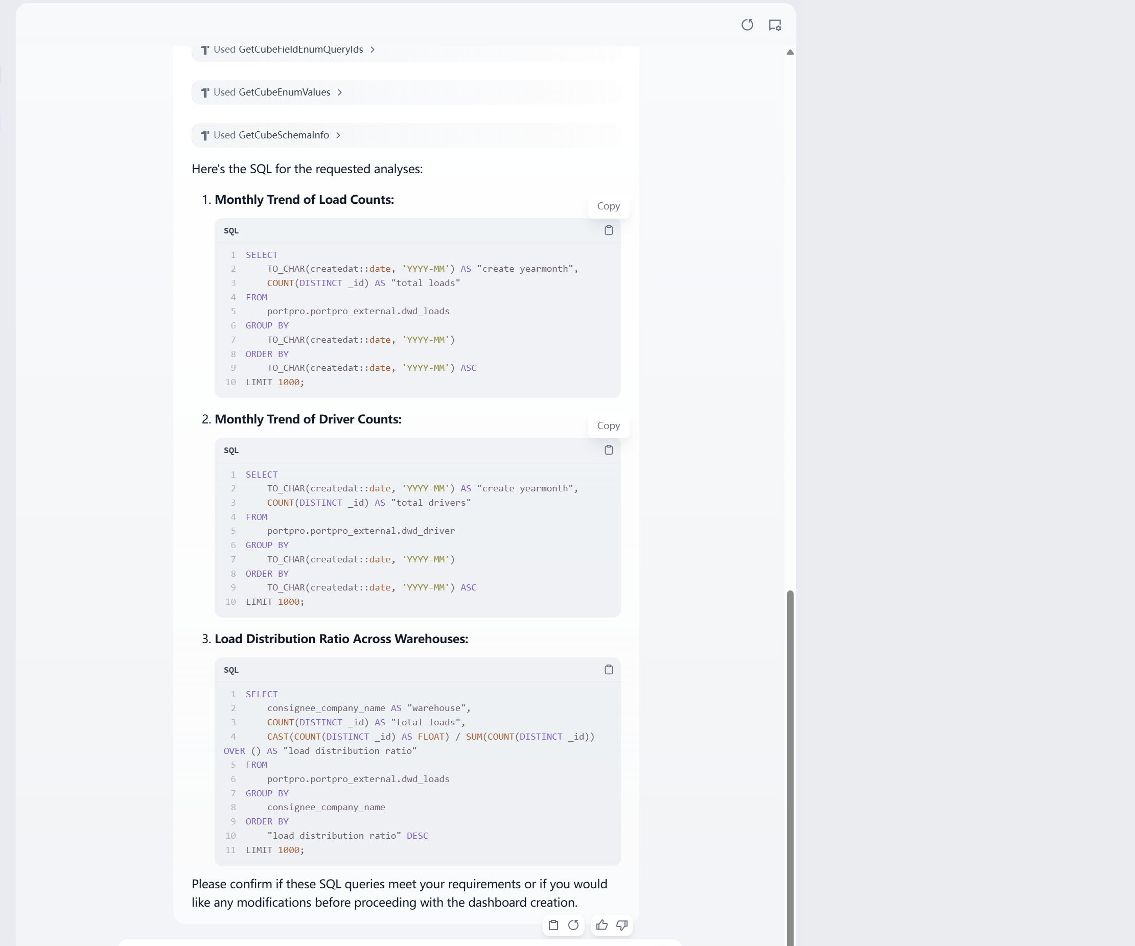This screenshot has width=1135, height=946.
Task: Give the response a thumbs down
Action: pyautogui.click(x=622, y=925)
